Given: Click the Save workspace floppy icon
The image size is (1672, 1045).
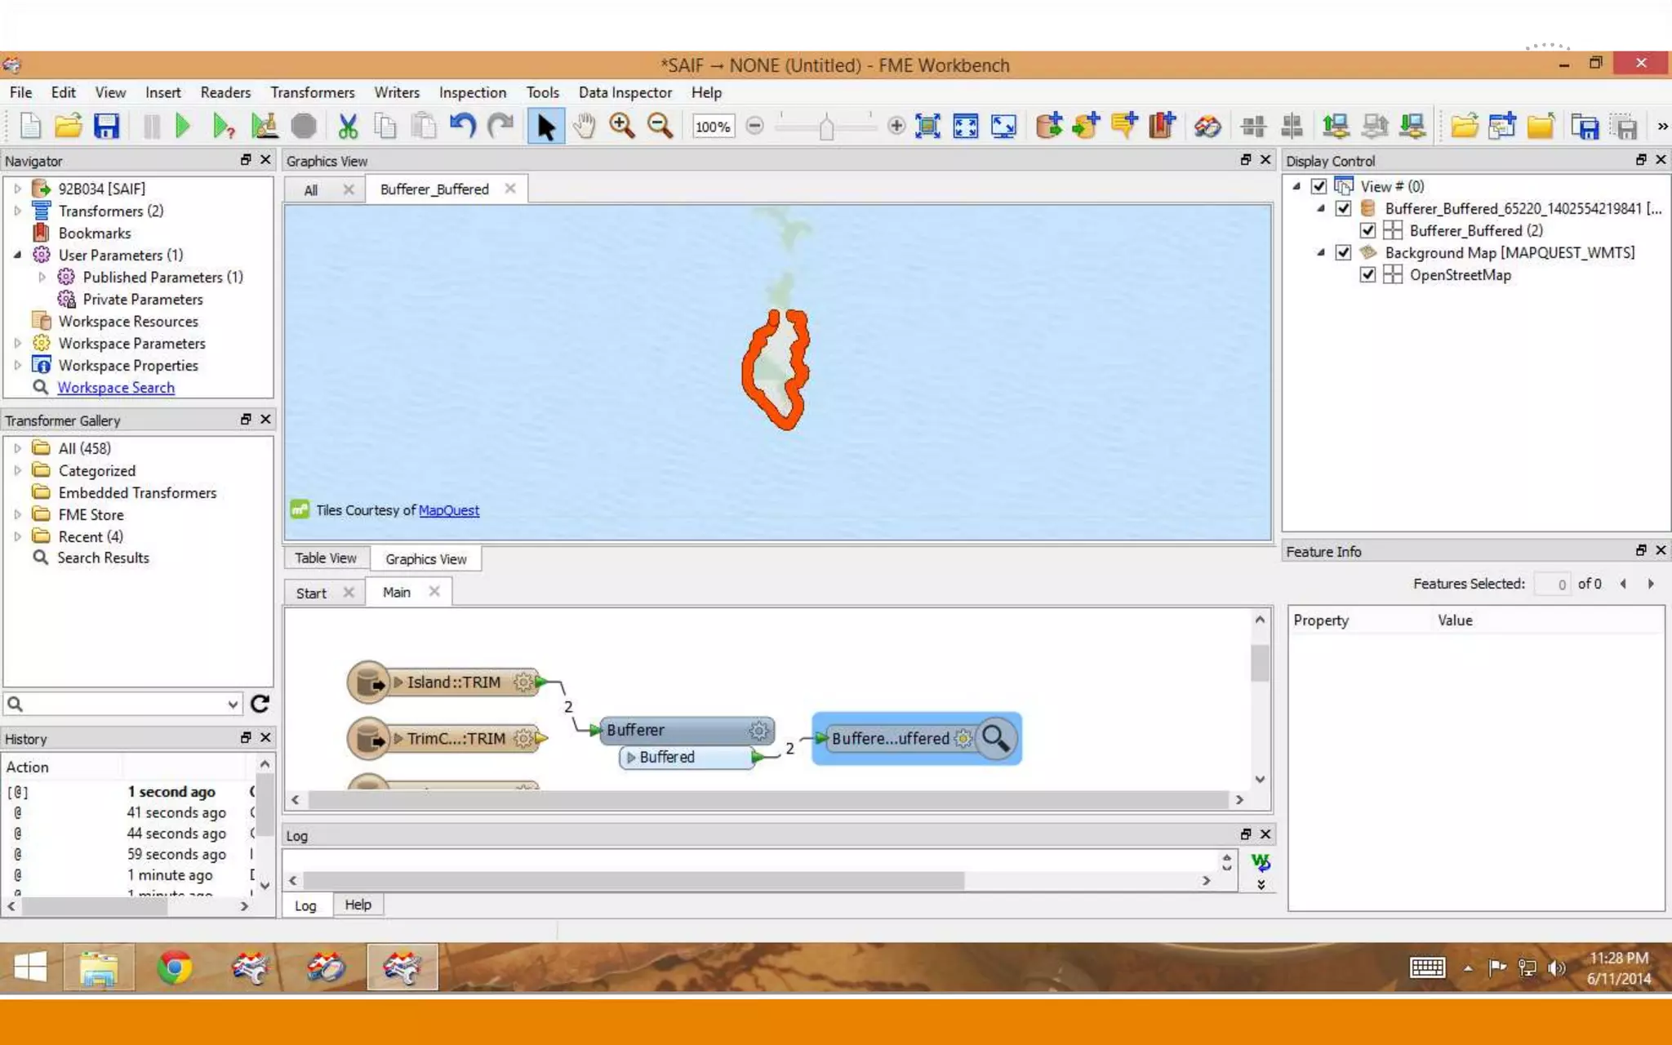Looking at the screenshot, I should tap(106, 126).
